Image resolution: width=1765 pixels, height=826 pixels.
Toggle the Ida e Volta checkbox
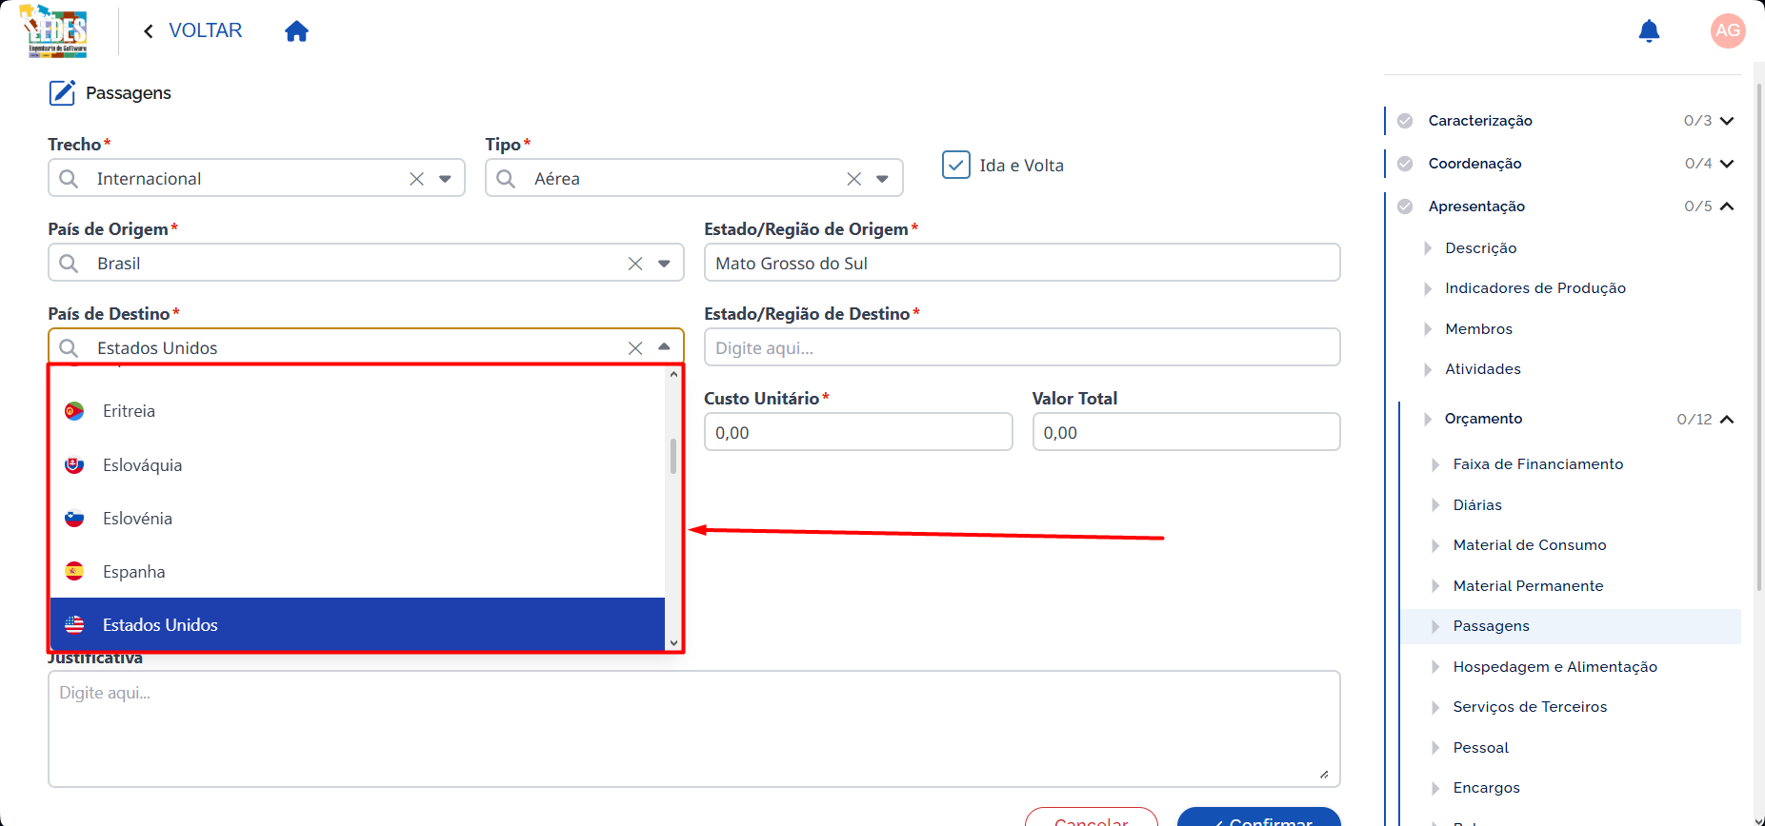pyautogui.click(x=955, y=165)
